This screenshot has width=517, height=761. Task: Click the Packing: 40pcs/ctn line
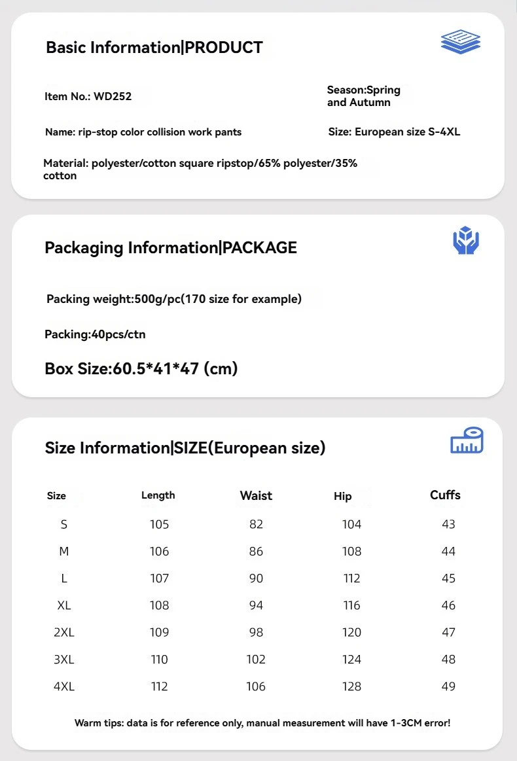95,334
